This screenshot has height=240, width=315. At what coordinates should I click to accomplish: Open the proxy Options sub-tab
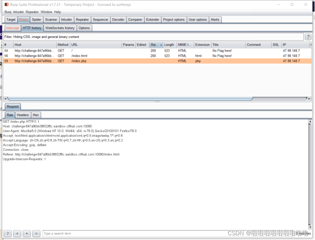click(84, 28)
